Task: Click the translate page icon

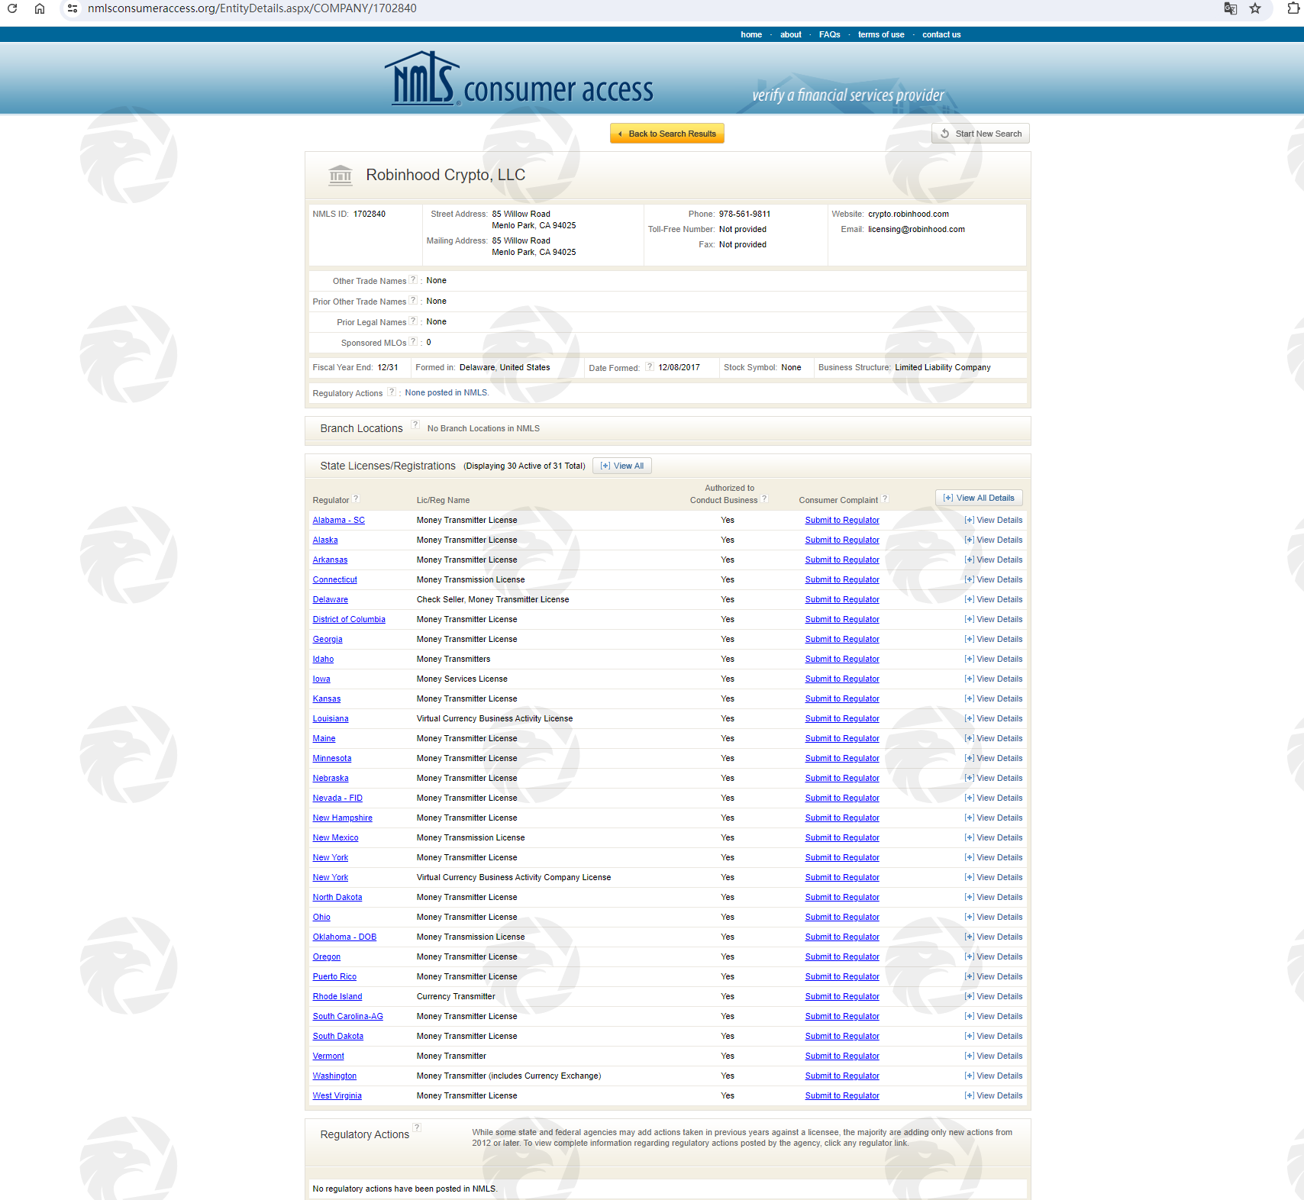Action: pos(1230,8)
